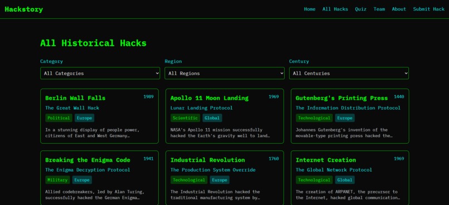Open Submit Hack page
The width and height of the screenshot is (449, 205).
(x=429, y=9)
